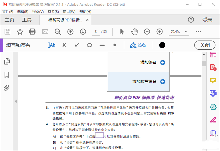220x151 pixels.
Task: Open 签名(S) menu
Action: point(53,12)
